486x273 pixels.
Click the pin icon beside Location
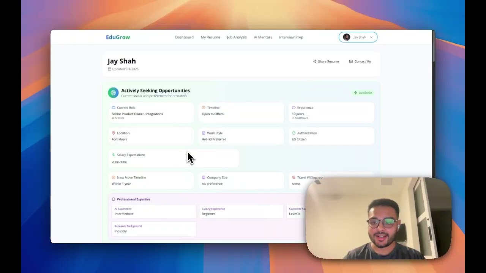click(x=114, y=133)
